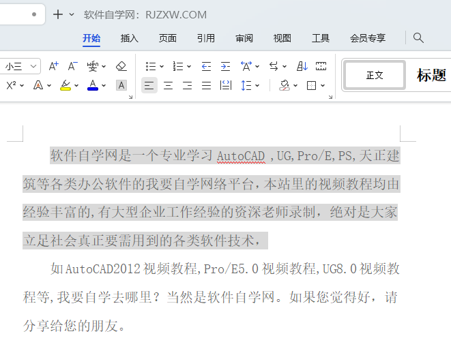Click the numbered list icon

click(x=178, y=66)
